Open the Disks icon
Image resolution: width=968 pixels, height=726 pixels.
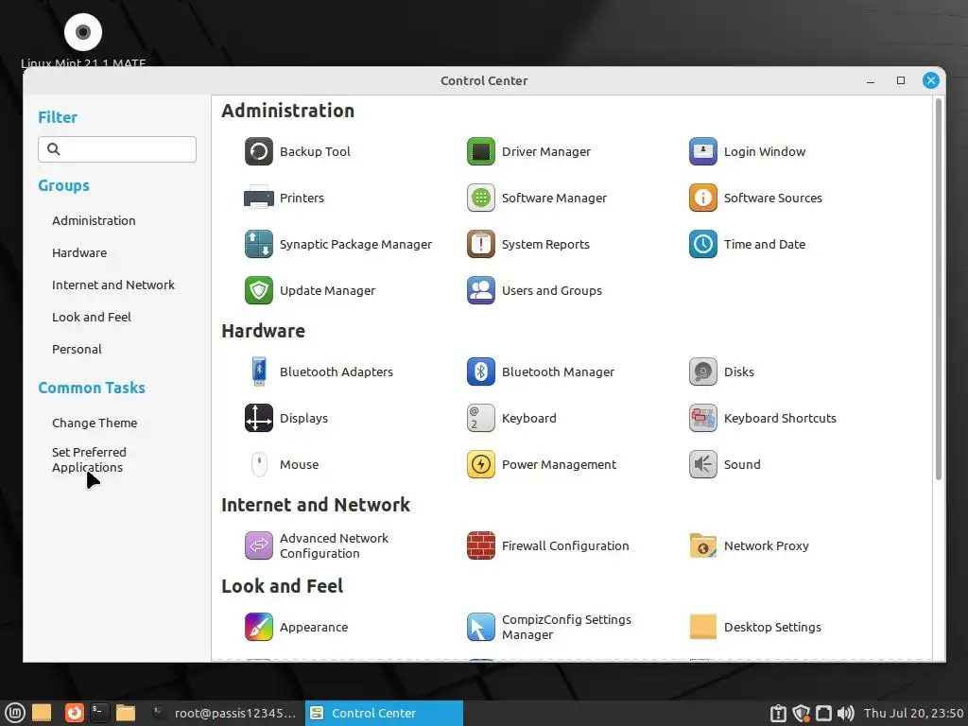(x=703, y=372)
